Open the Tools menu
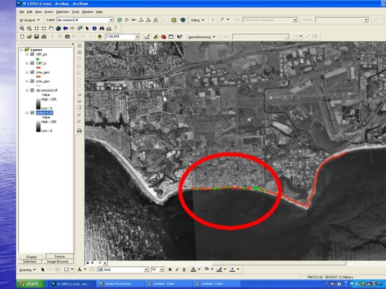This screenshot has width=386, height=289. [x=76, y=12]
